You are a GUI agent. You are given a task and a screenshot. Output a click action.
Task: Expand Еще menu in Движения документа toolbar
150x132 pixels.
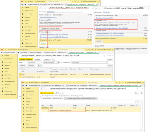point(137,93)
